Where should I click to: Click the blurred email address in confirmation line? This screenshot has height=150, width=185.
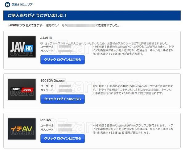click(81, 25)
